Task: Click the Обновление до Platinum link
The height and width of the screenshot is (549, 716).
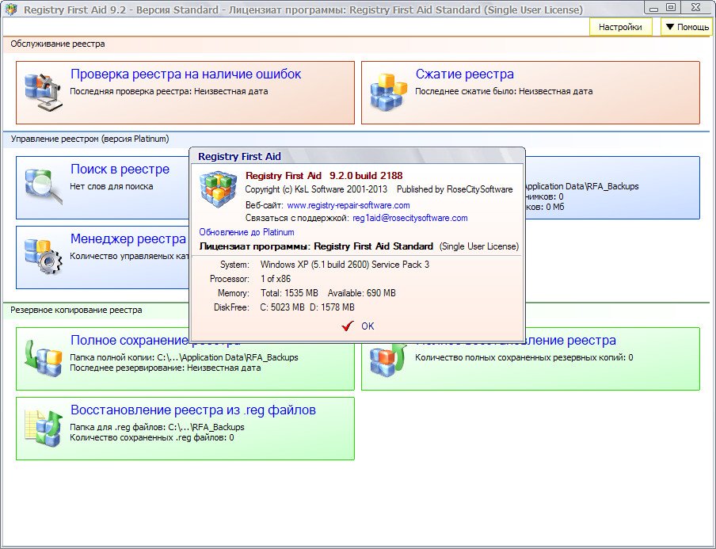Action: (246, 232)
